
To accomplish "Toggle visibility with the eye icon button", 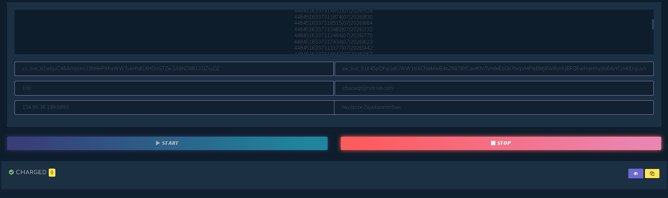I will (x=636, y=174).
